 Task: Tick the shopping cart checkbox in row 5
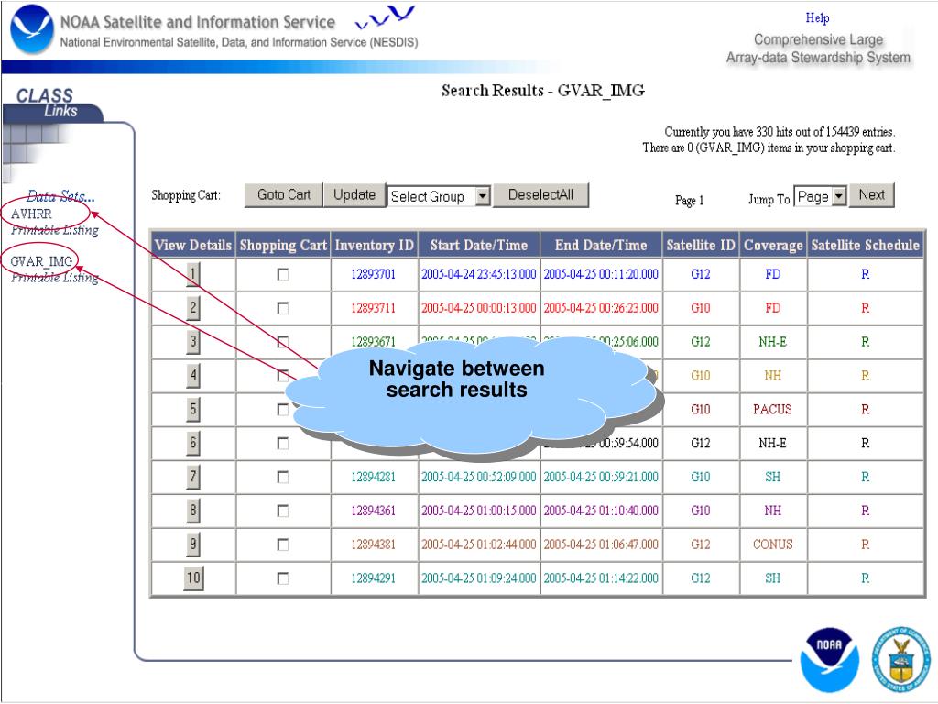[283, 410]
